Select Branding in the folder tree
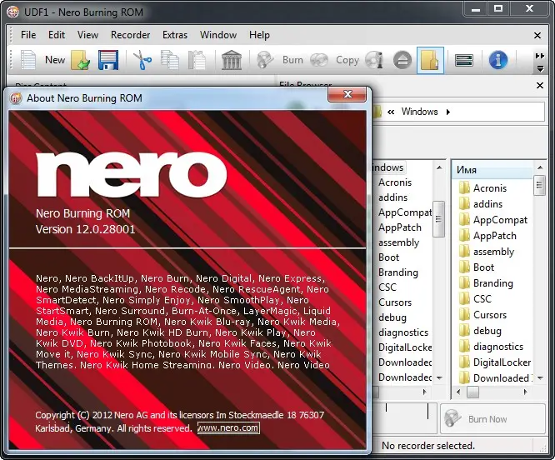555x460 pixels. pos(398,272)
